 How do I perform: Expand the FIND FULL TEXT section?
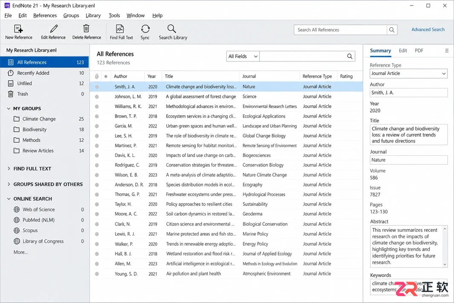click(x=9, y=169)
